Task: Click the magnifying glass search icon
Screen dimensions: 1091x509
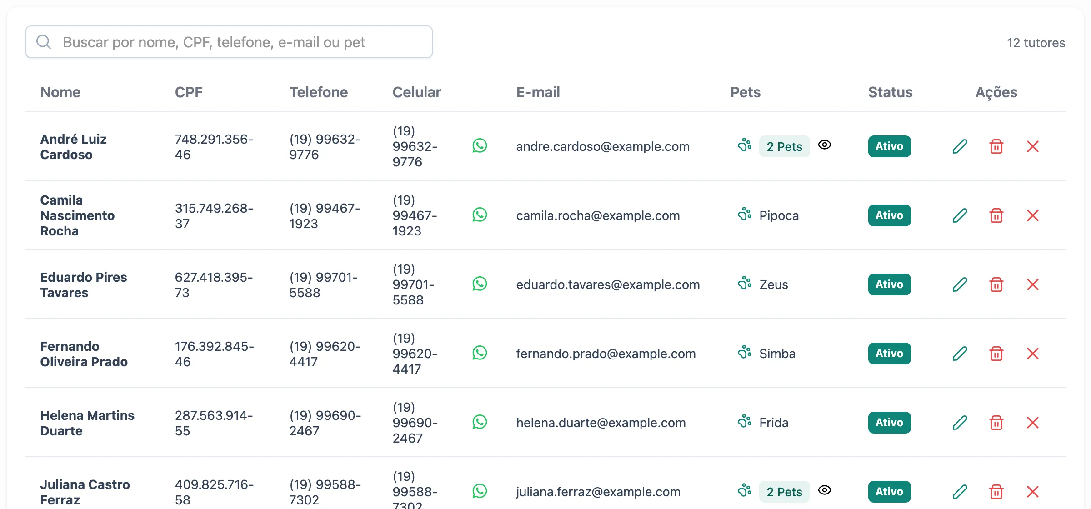Action: [44, 42]
